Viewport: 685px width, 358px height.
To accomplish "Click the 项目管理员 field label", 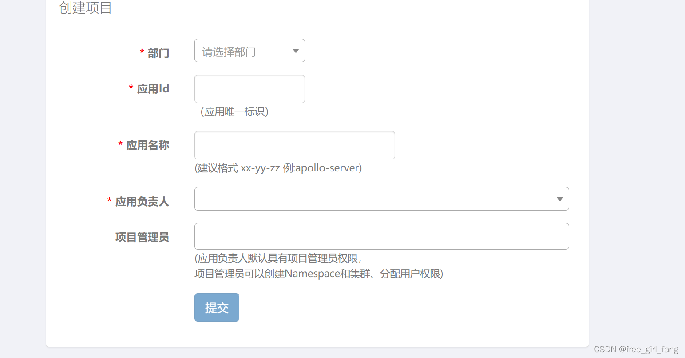I will tap(143, 237).
